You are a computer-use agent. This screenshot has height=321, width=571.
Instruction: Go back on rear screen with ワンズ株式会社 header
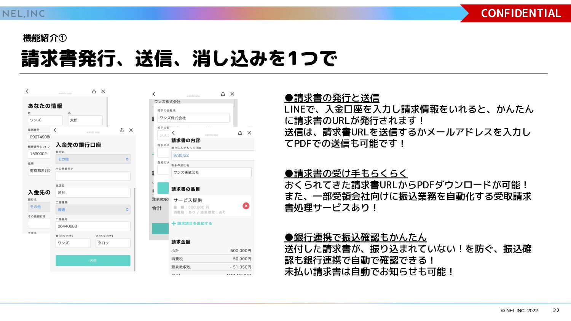click(154, 94)
